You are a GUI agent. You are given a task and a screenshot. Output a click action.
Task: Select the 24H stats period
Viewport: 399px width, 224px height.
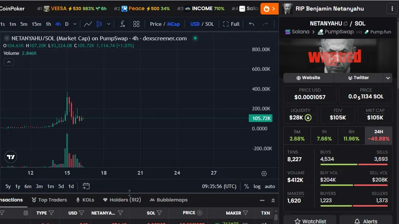pos(379,135)
